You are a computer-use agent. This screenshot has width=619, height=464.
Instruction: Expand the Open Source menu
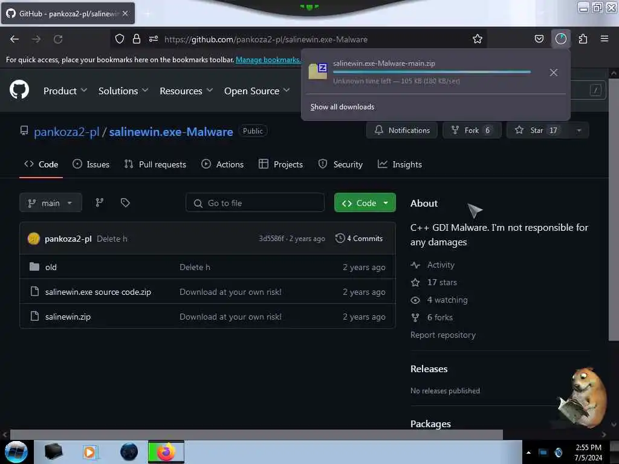click(257, 91)
